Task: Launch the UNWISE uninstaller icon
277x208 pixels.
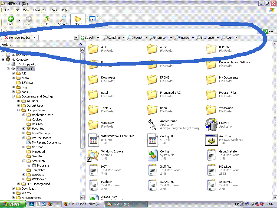Action: point(211,125)
